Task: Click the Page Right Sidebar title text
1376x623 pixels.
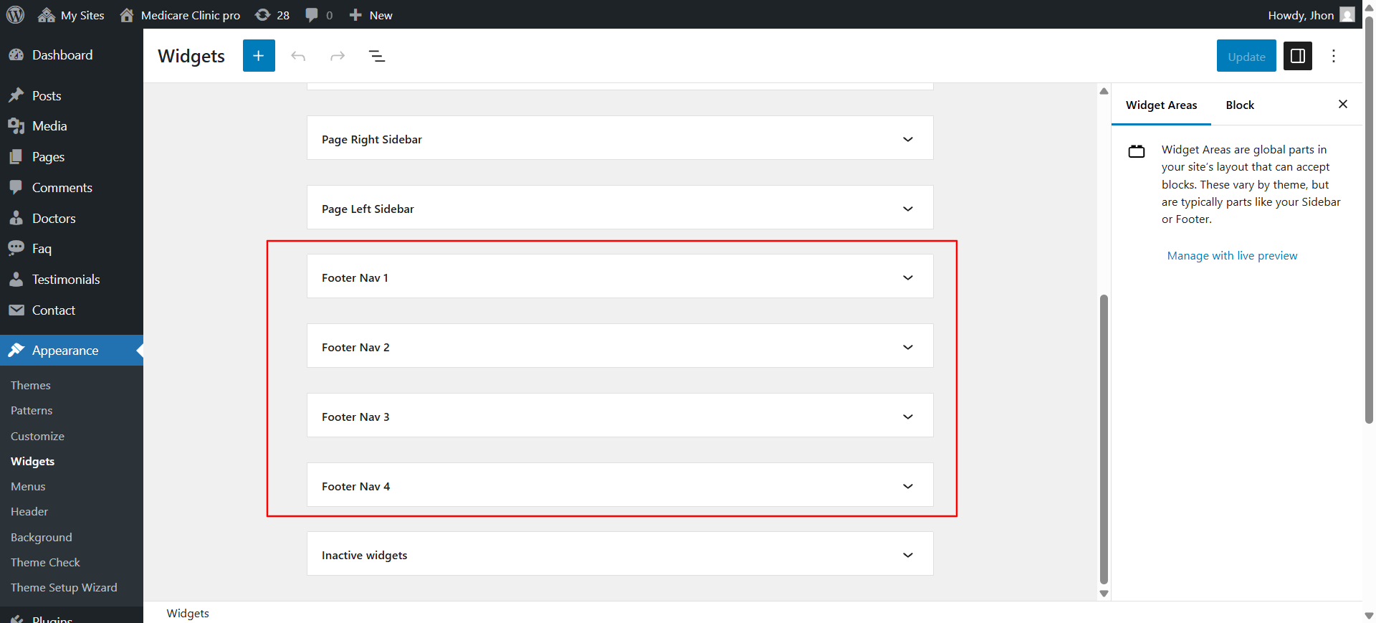Action: click(371, 140)
